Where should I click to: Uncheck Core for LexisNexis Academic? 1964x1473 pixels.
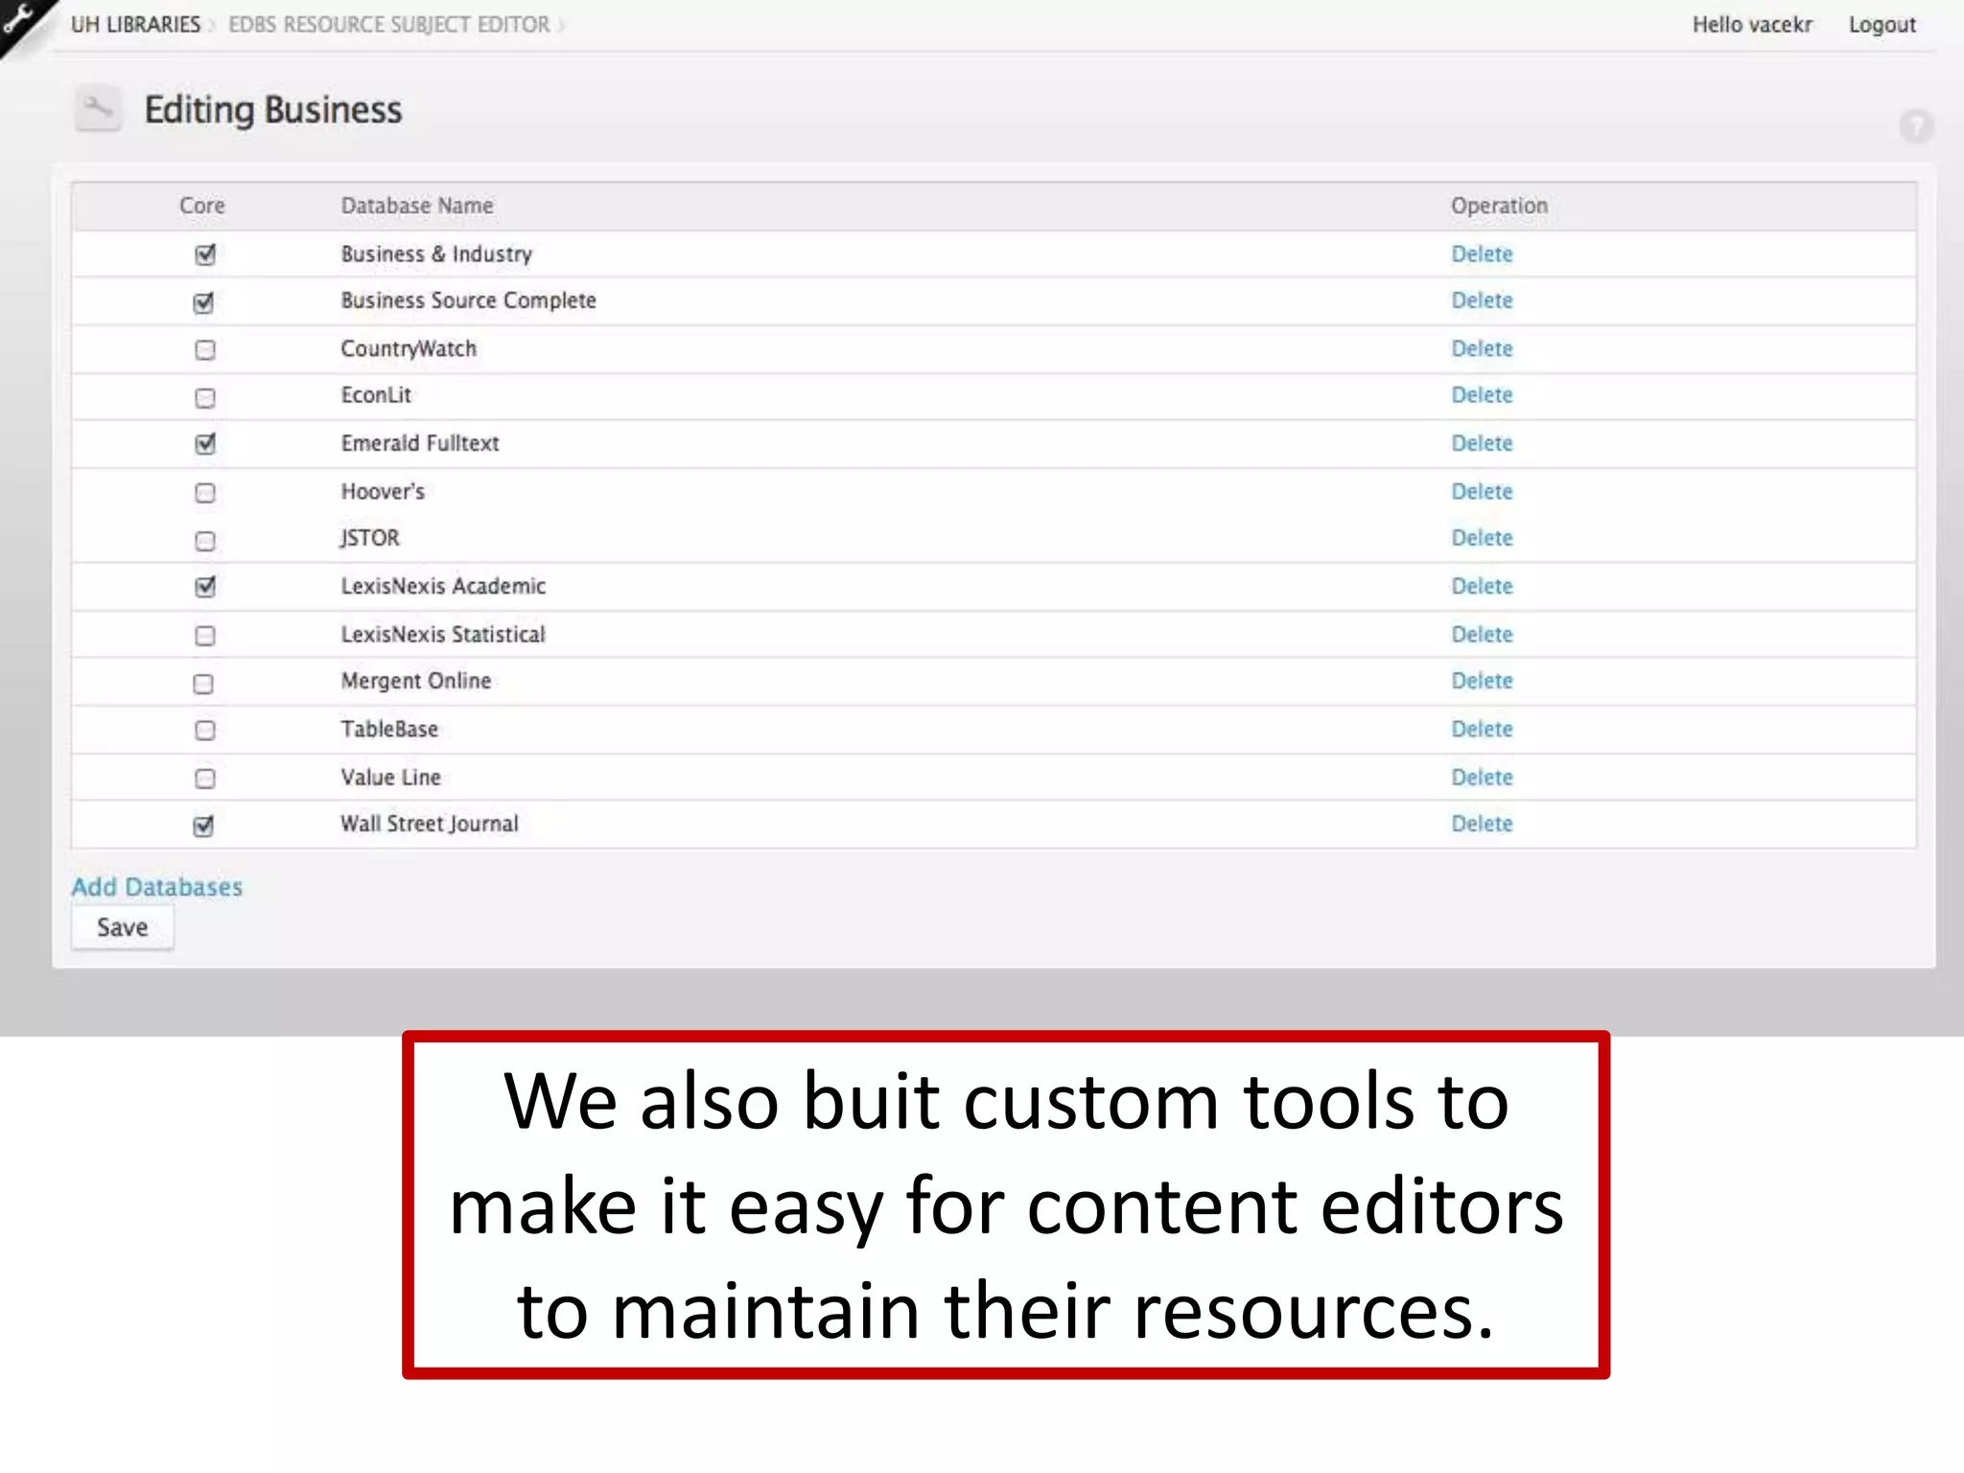tap(204, 586)
